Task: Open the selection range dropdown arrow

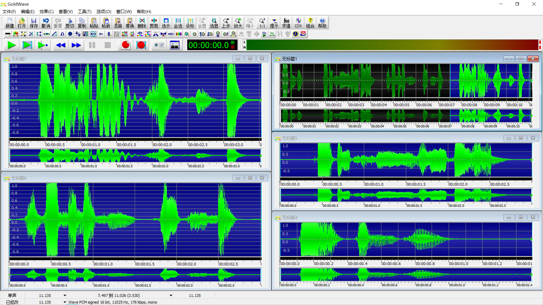Action: click(x=171, y=295)
